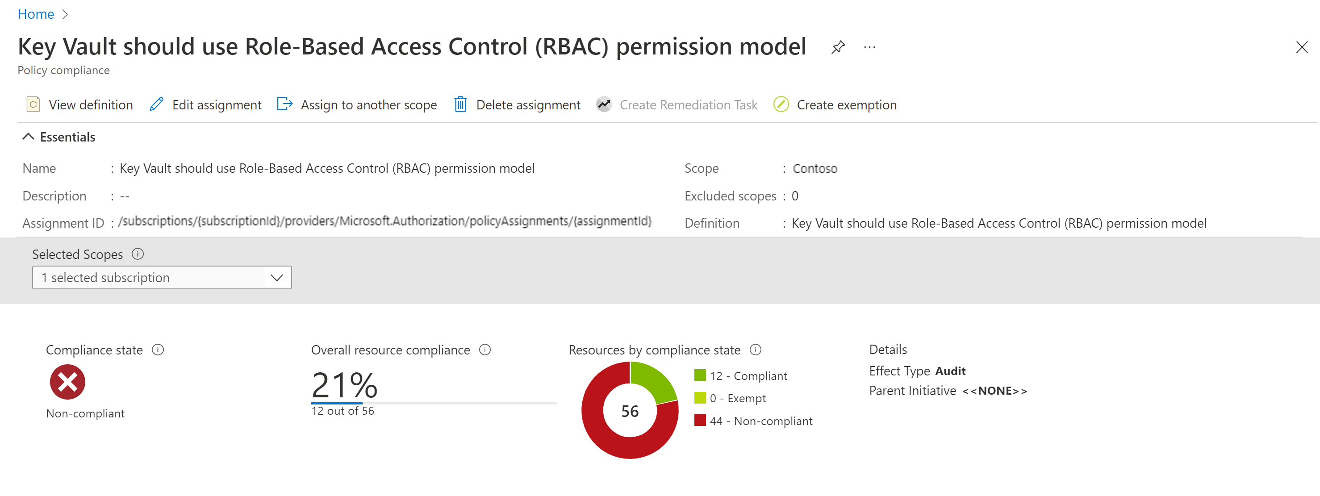
Task: Click the ellipsis menu next to pin icon
Action: 870,46
